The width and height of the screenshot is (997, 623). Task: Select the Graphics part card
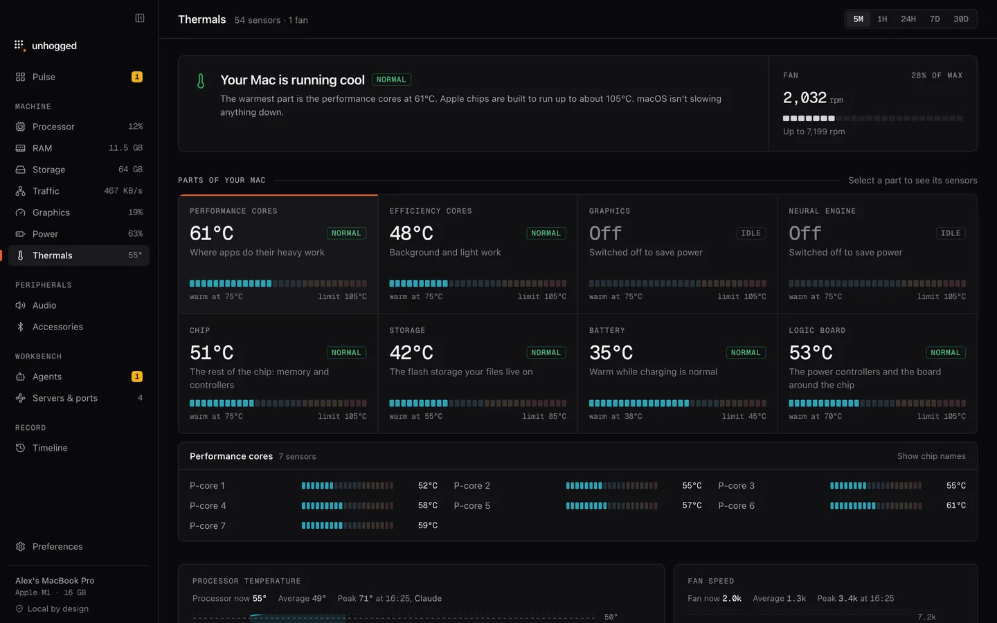pos(678,254)
